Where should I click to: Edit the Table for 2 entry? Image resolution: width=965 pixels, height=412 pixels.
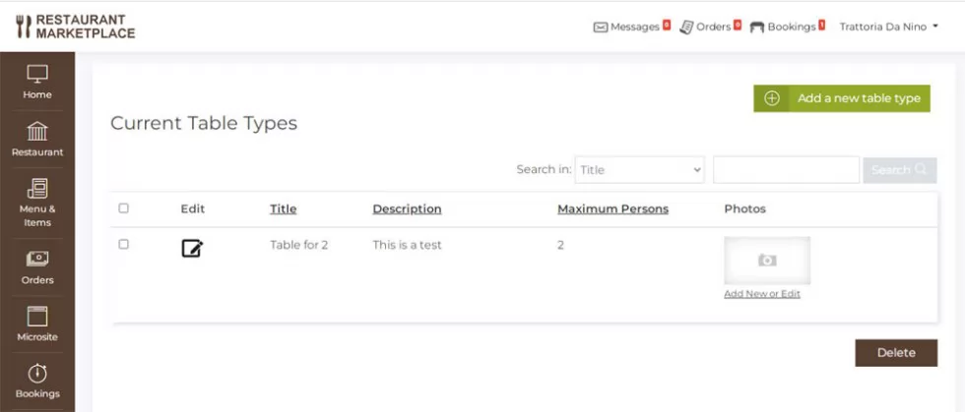[x=192, y=249]
